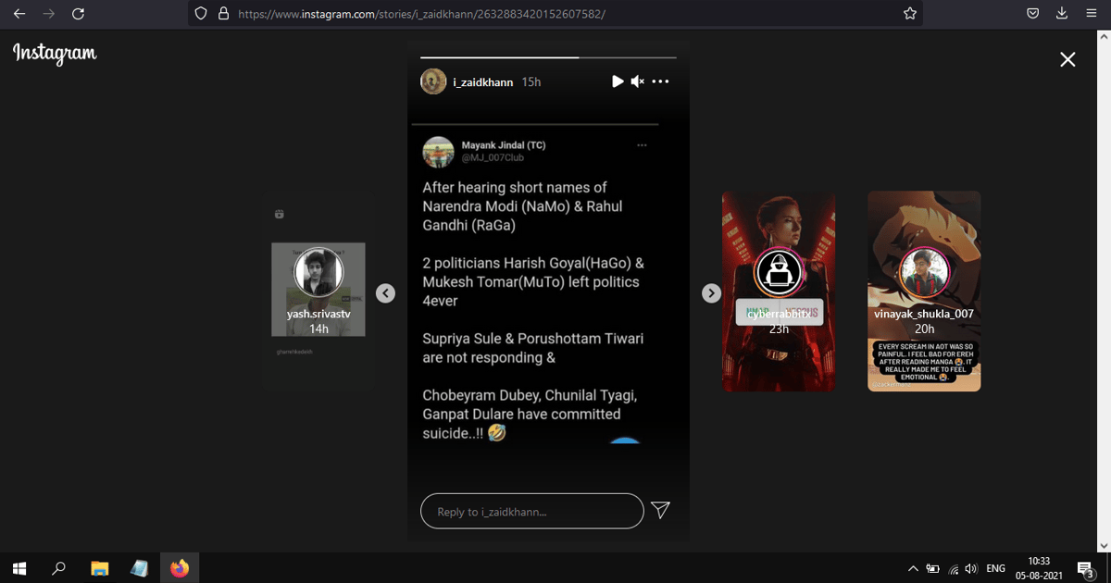Unmute the story audio

pyautogui.click(x=637, y=81)
